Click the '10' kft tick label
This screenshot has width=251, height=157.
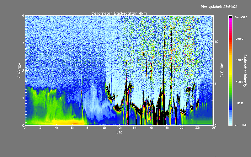pos(216,42)
